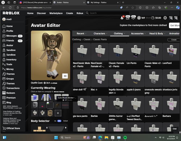The width and height of the screenshot is (181, 141).
Task: Switch to the Discord browser tab
Action: [35, 3]
